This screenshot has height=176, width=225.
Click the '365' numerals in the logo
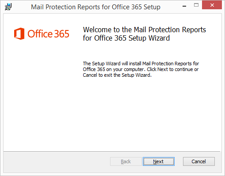61,34
